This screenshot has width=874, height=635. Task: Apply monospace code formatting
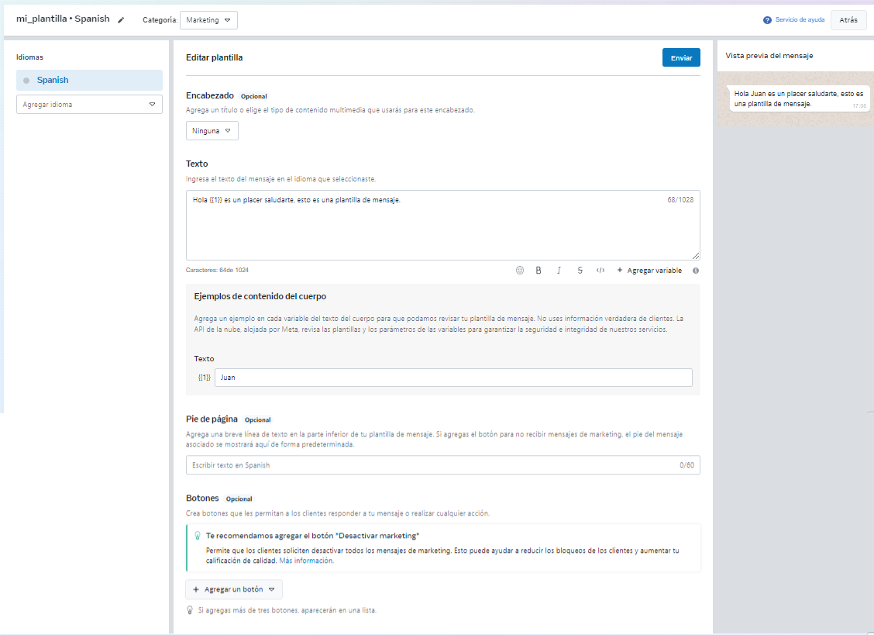coord(600,271)
